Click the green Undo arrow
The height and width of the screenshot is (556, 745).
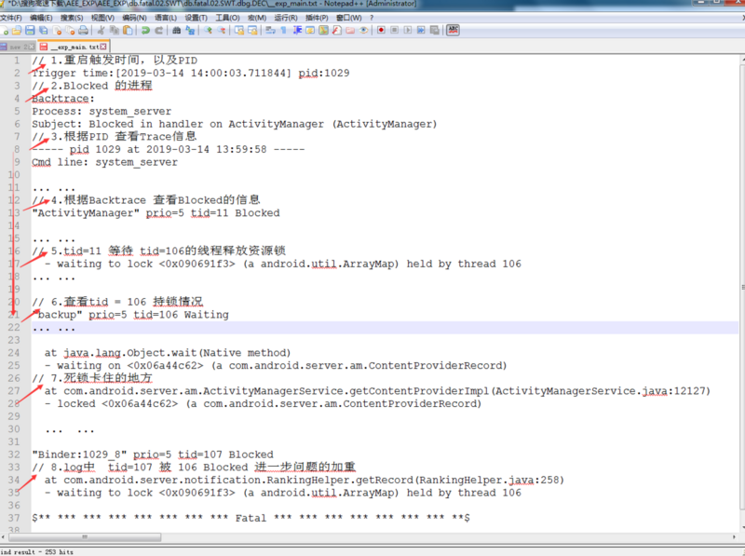point(145,31)
